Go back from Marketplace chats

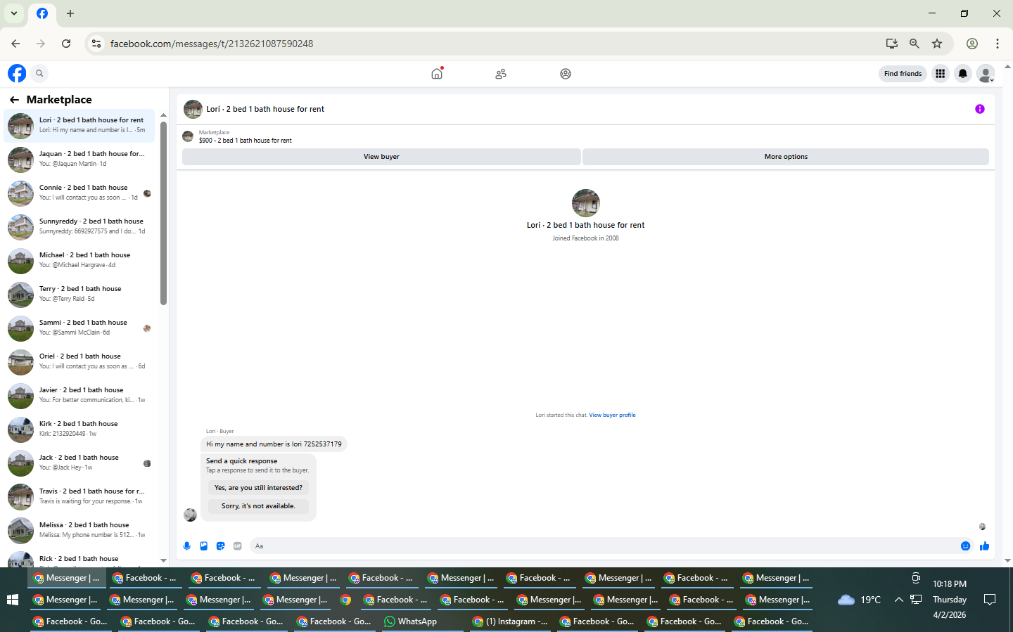point(14,100)
